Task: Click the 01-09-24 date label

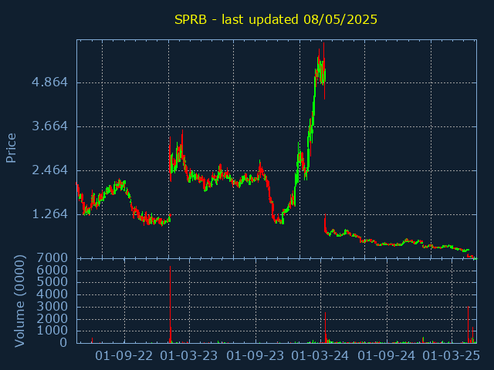Action: click(387, 356)
